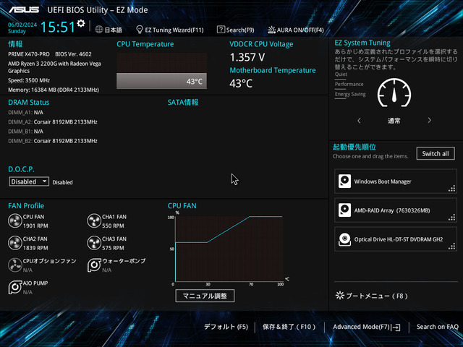Screen dimensions: 463x347
Task: Open Search on FAQ link
Action: click(x=437, y=327)
